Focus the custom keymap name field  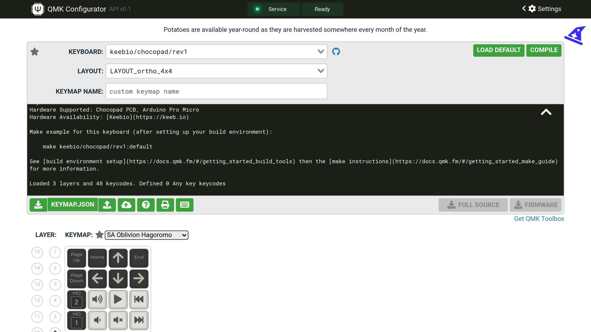click(x=216, y=91)
